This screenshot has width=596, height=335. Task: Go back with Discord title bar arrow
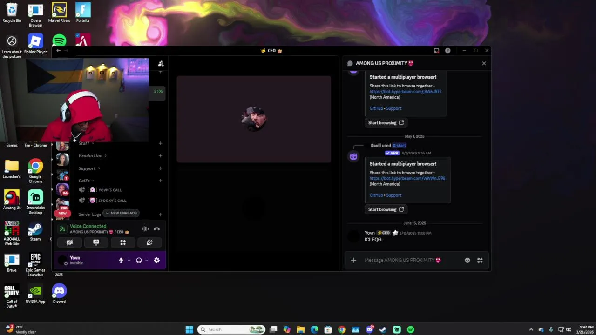58,51
